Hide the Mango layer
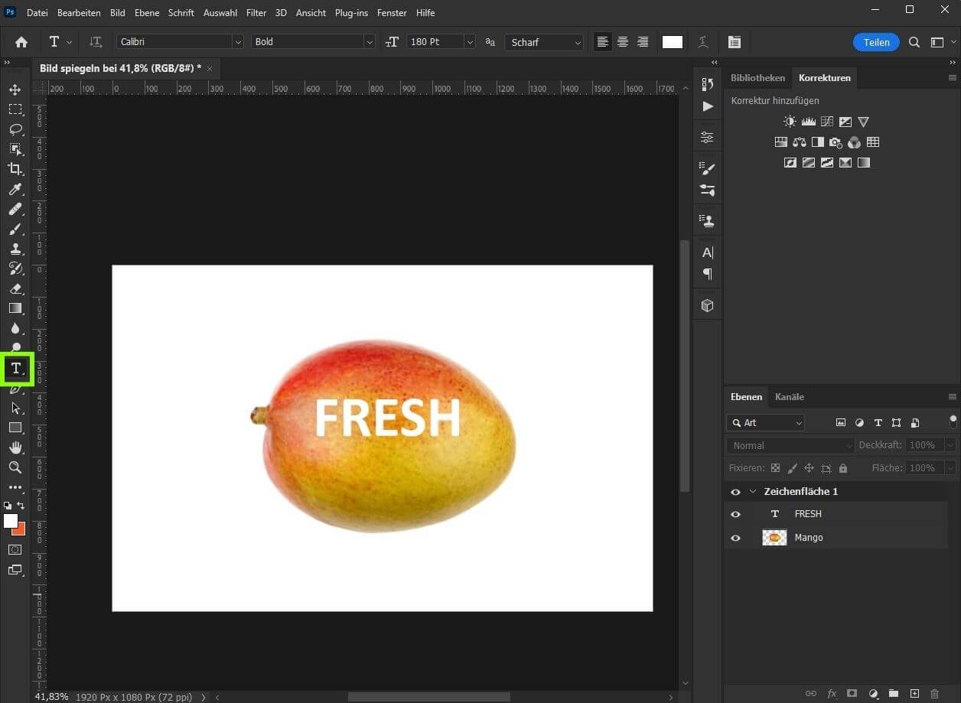 point(735,538)
